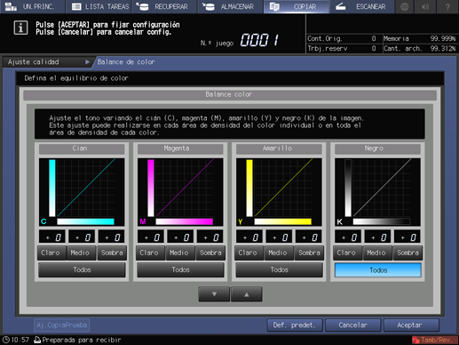Screen dimensions: 459x345
Task: Click the Amarillo tone curve graph
Action: tap(279, 192)
